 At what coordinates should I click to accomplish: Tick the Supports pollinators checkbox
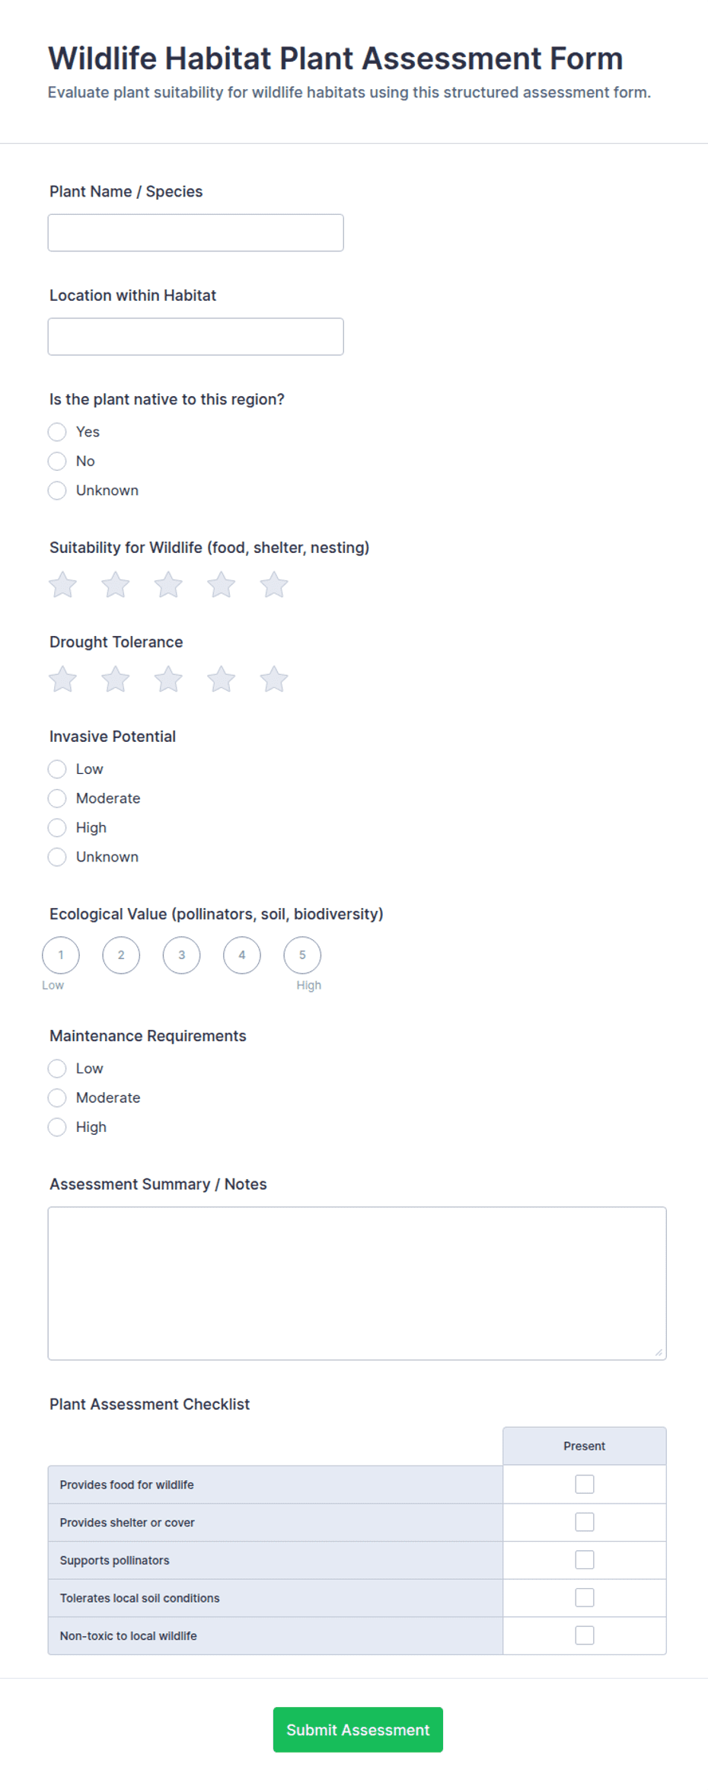[585, 1560]
